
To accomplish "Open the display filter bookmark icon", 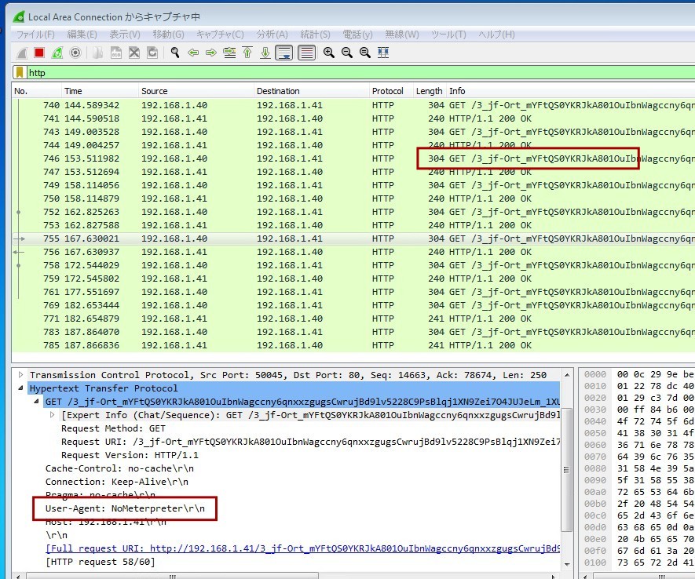I will 20,73.
